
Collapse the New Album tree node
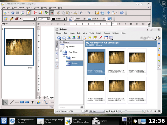(61, 51)
